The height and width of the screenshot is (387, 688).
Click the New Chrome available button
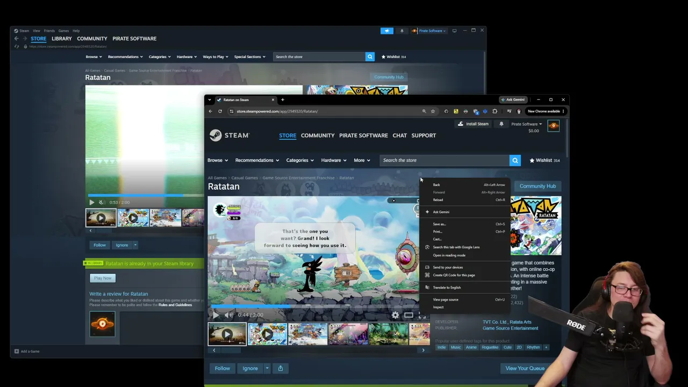546,111
